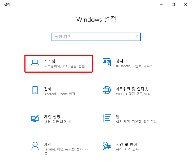Click the 장치 category title
This screenshot has width=192, height=168.
tap(120, 61)
